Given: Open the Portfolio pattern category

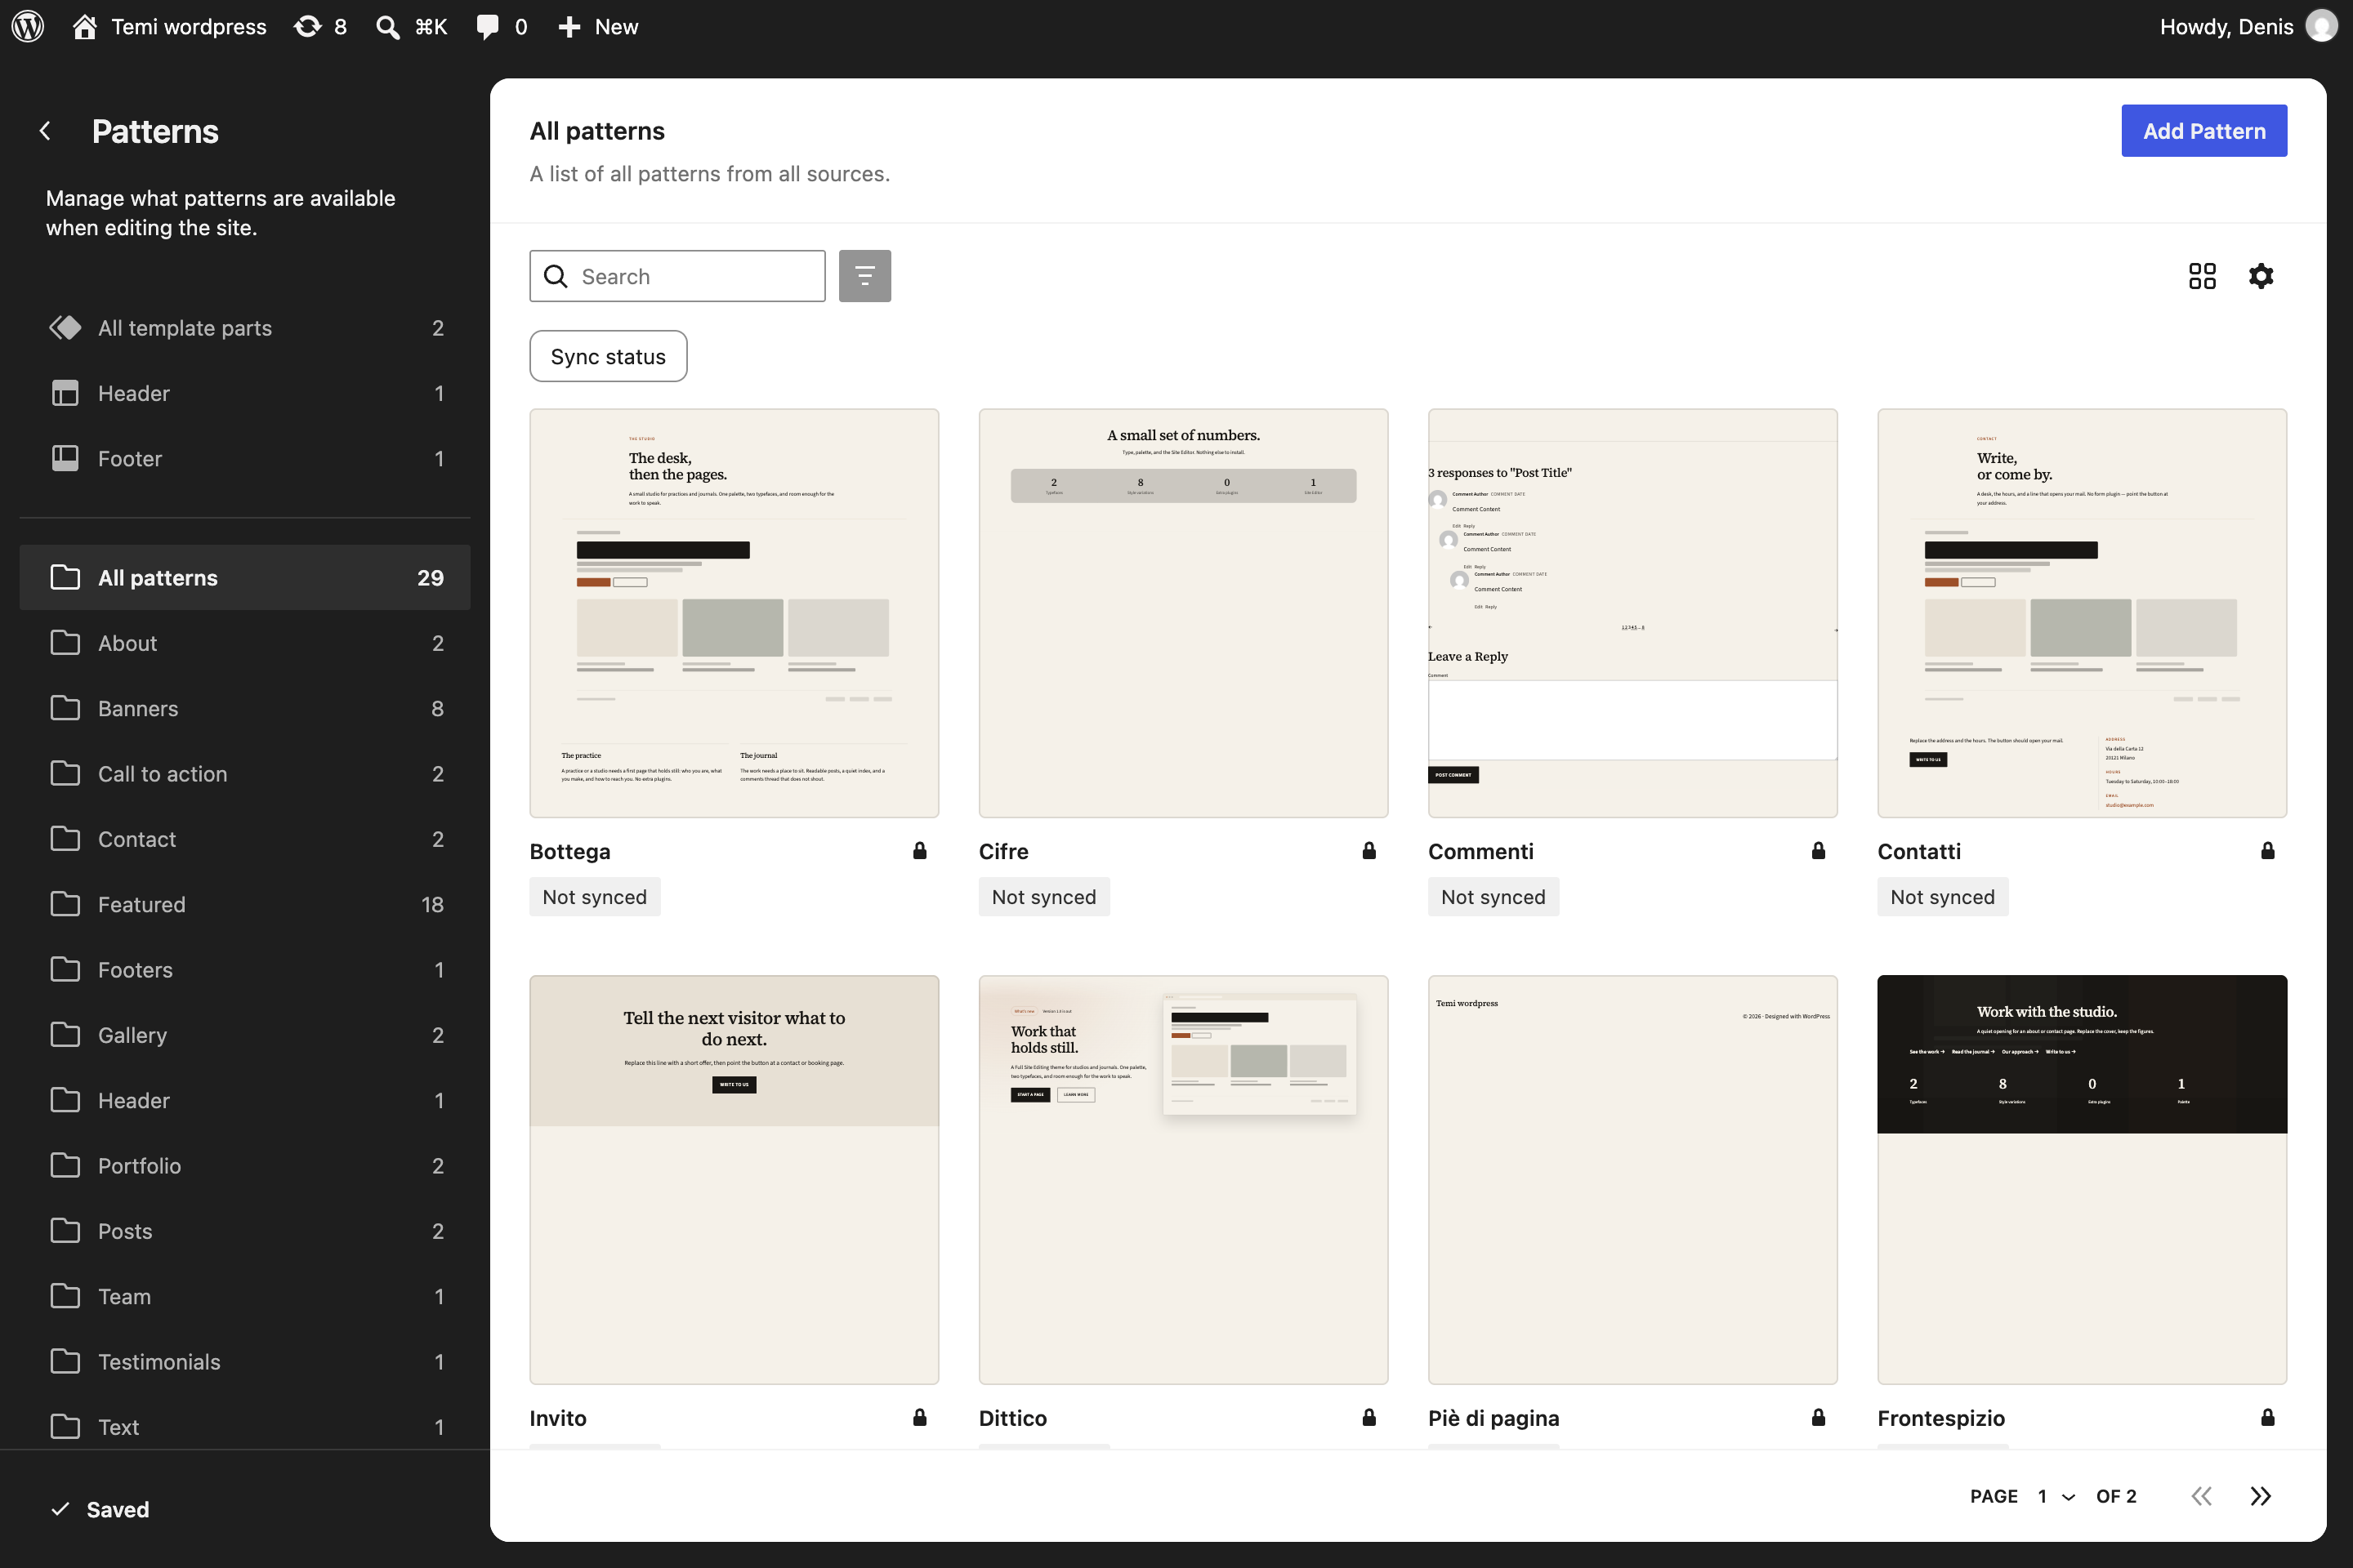Looking at the screenshot, I should 245,1165.
